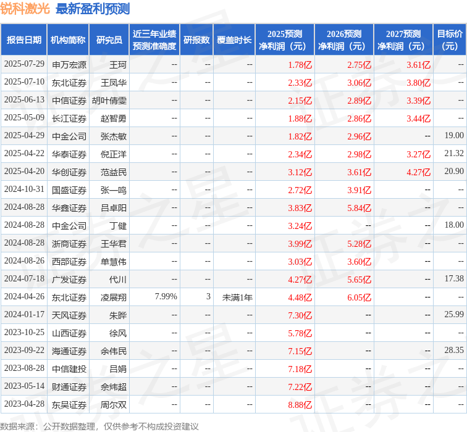Screen dimensions: 467x432
Task: Click the 2026预测净利润 column header
Action: [x=344, y=40]
